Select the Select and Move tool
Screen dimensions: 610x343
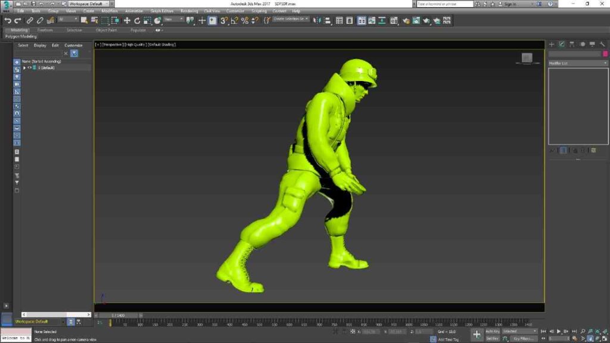(x=128, y=21)
